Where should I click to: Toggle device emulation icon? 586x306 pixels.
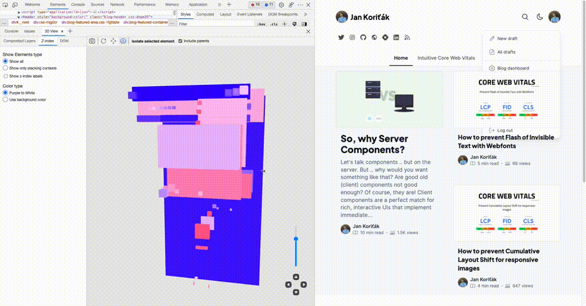tap(15, 5)
